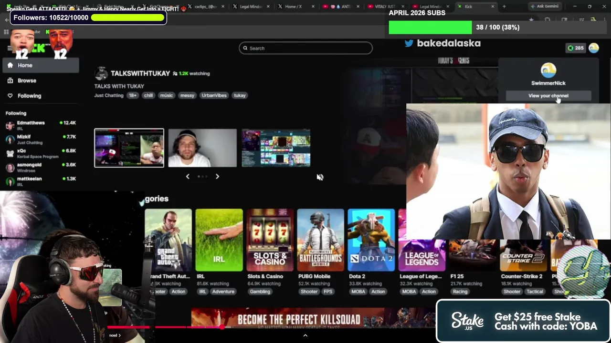611x343 pixels.
Task: Select the chill tag
Action: tap(148, 95)
